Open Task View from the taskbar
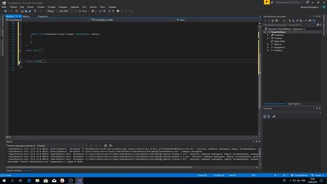The height and width of the screenshot is (184, 327). coord(20,180)
